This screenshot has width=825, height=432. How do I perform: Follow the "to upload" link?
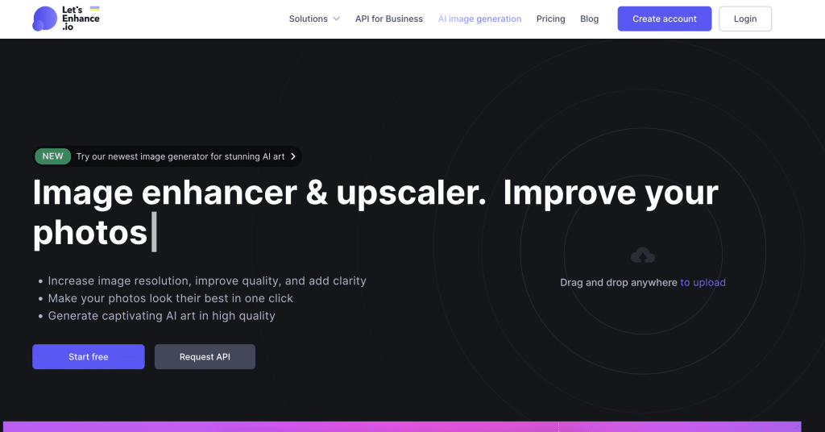point(703,283)
